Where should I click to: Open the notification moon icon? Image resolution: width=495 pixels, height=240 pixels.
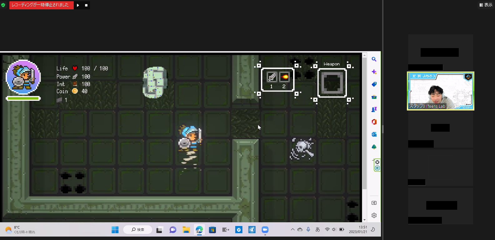(373, 230)
